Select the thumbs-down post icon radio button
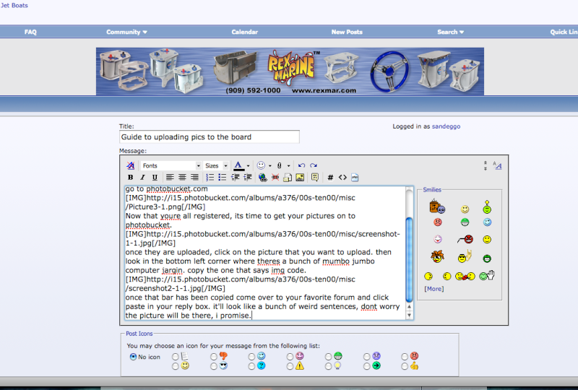The image size is (578, 390). pos(213,357)
